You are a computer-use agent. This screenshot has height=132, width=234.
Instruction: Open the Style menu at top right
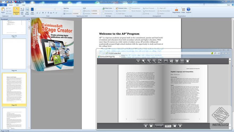pos(229,5)
